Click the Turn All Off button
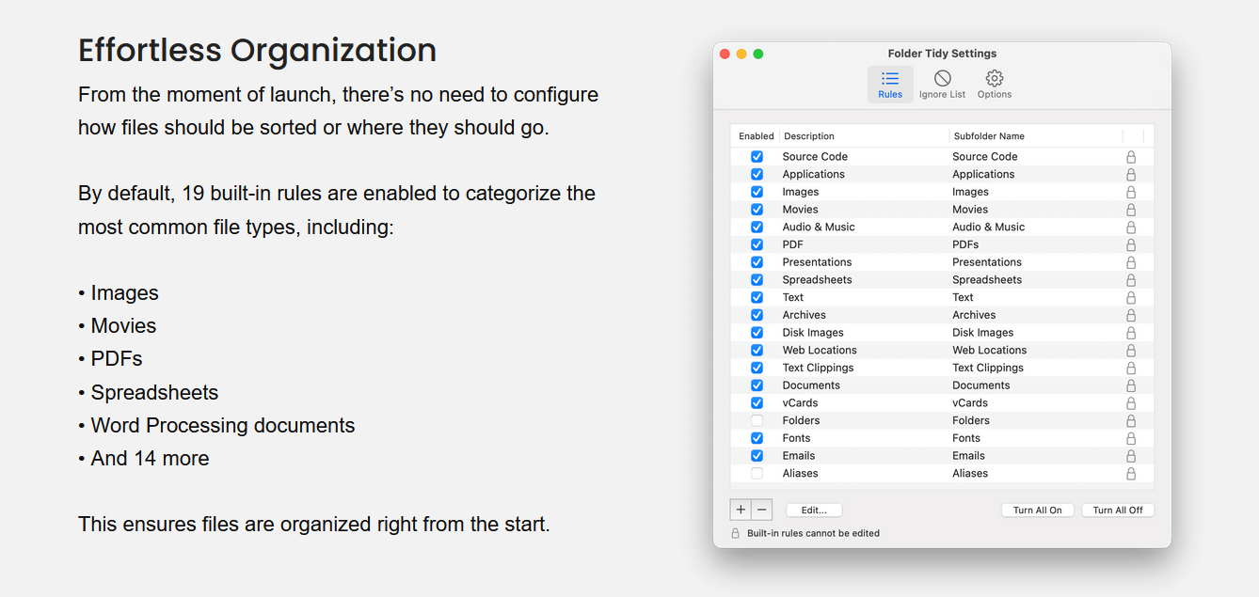This screenshot has height=597, width=1259. click(x=1118, y=510)
